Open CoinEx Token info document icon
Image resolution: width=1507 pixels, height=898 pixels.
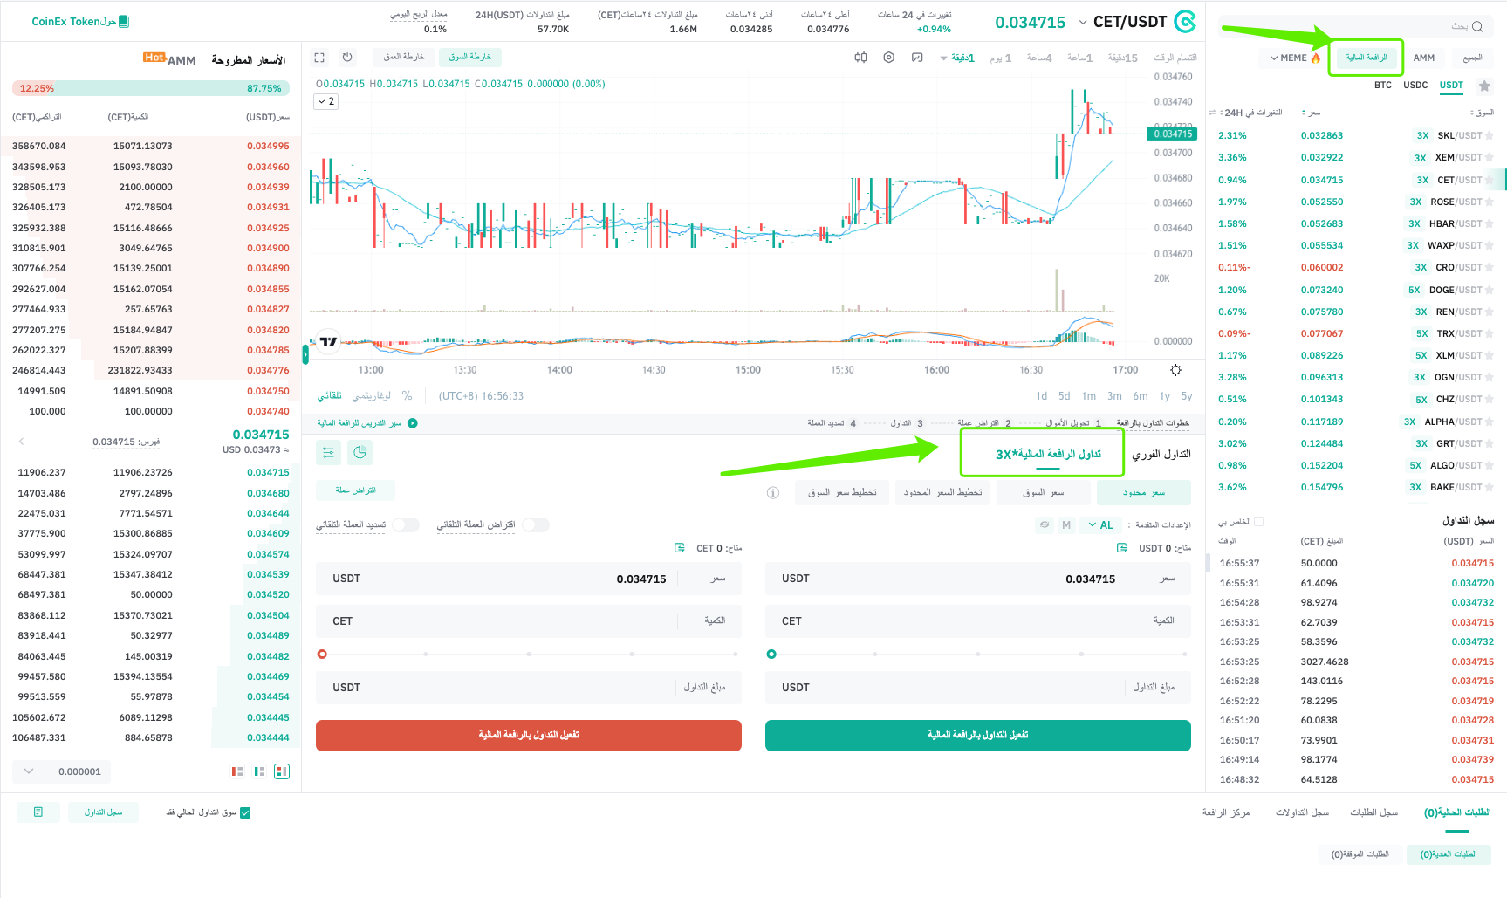click(x=124, y=21)
